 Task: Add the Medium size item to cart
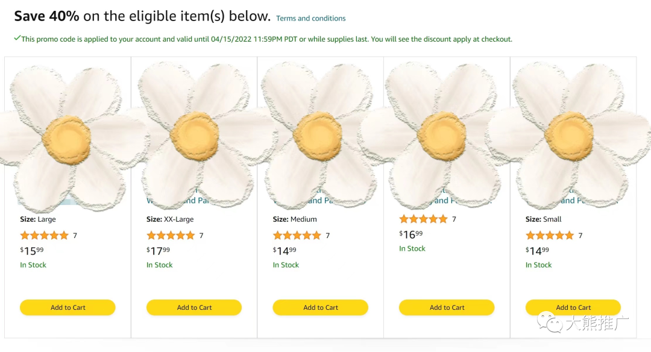point(321,307)
